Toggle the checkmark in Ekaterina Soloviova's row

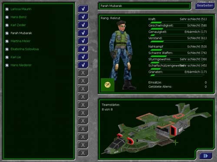[x=83, y=49]
